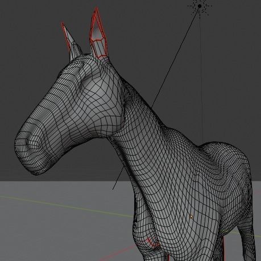Select the red-outlined right ear of the horse
Screen dimensions: 261x261
[98, 33]
